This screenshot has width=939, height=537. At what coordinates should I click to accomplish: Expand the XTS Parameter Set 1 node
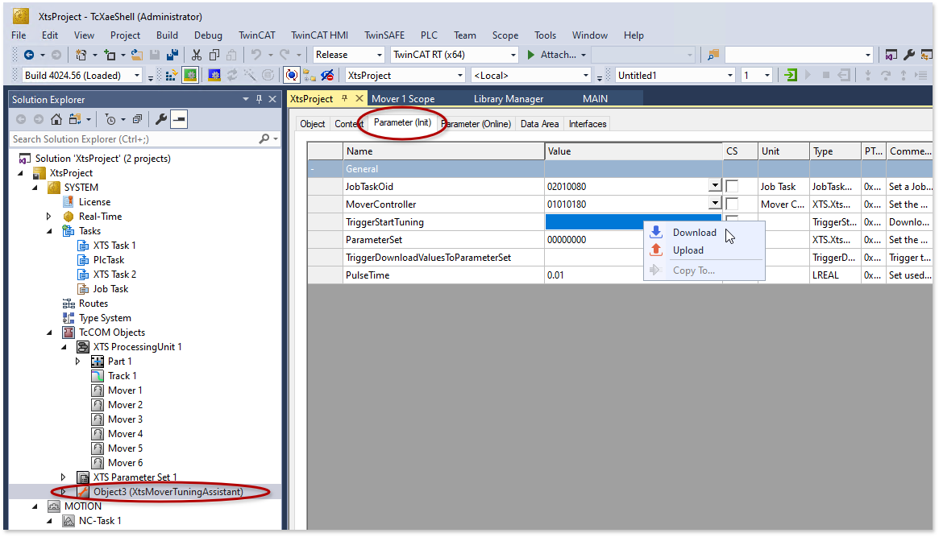(x=64, y=477)
